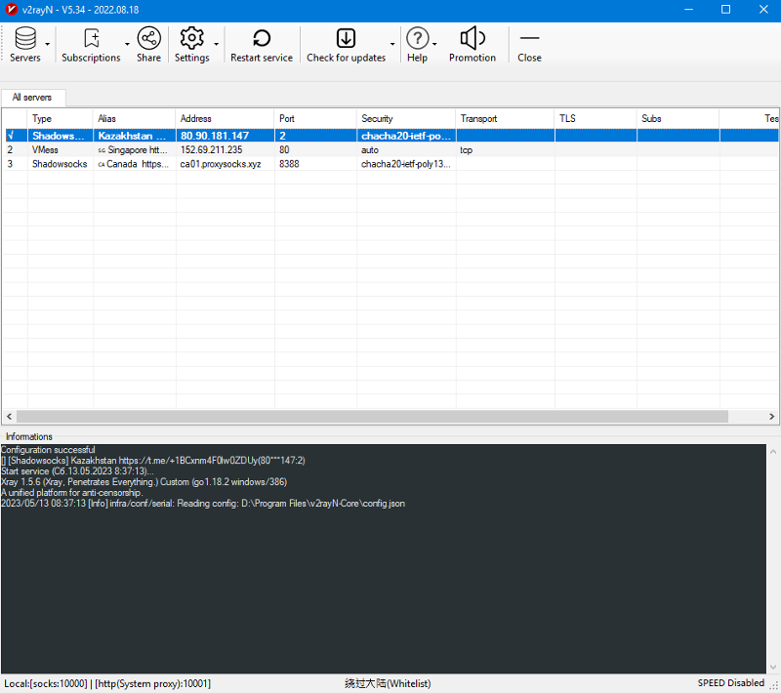Sort by the Security column header
Screen dimensions: 781x694
[x=406, y=118]
